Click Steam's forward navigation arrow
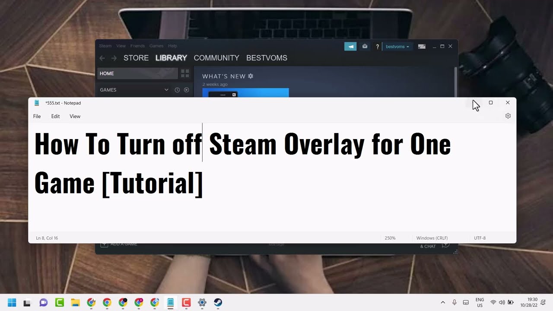The height and width of the screenshot is (311, 553). 114,58
